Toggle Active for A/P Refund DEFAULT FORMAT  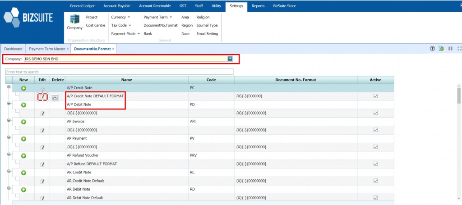[376, 164]
